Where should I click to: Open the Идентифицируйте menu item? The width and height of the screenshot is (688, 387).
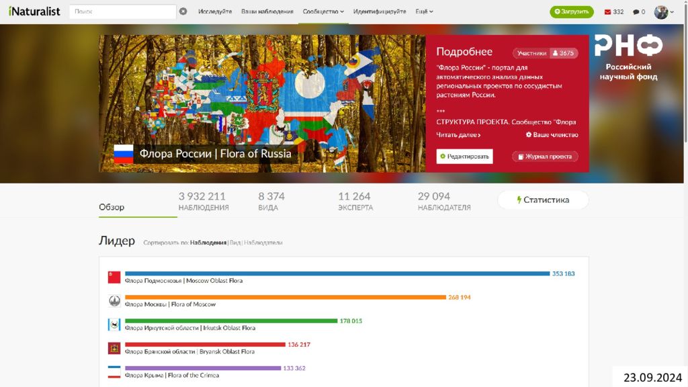click(380, 11)
